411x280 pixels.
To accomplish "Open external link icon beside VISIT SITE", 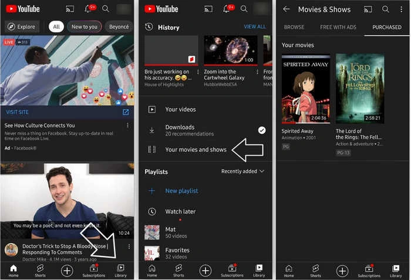I will tap(126, 112).
